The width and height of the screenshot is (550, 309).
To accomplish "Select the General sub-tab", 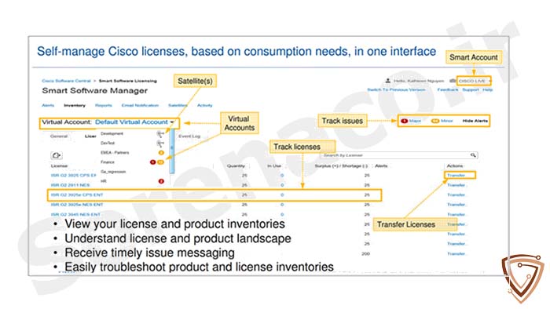I will pos(59,136).
